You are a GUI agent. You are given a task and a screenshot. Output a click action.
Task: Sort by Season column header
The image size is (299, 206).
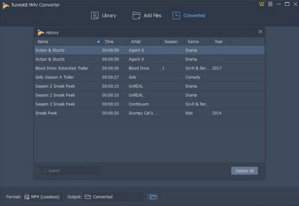[x=171, y=41]
